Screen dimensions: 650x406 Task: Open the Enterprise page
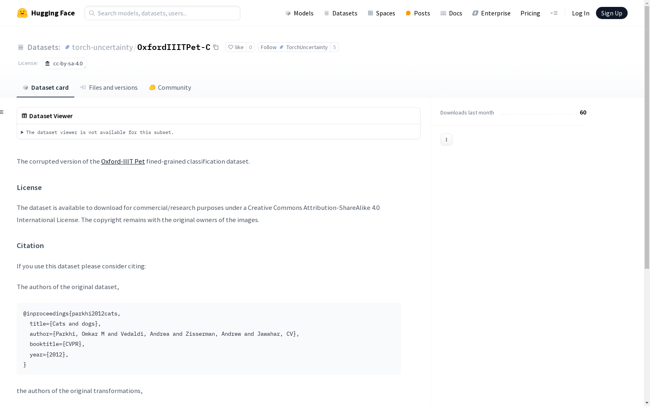coord(491,13)
